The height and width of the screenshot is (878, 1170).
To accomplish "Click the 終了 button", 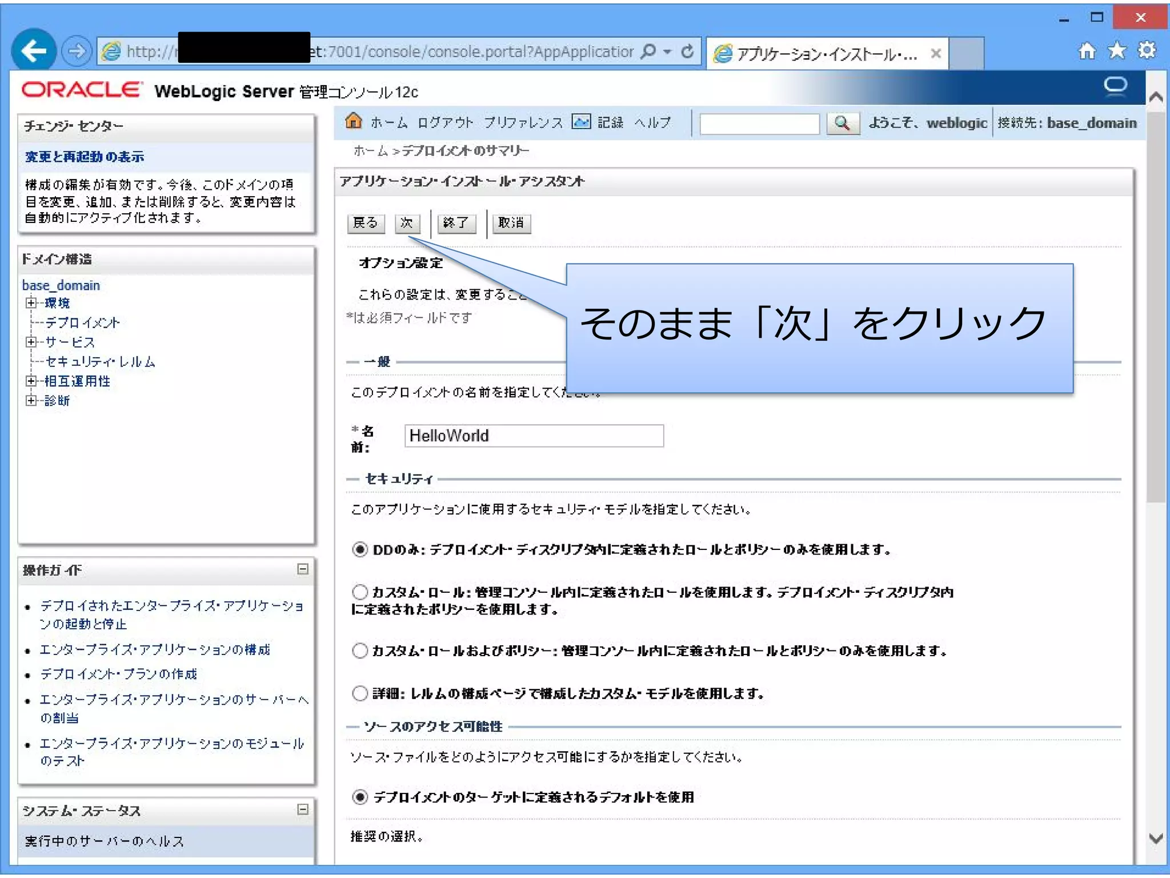I will pos(456,223).
